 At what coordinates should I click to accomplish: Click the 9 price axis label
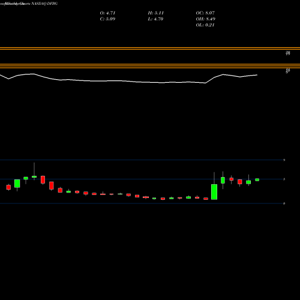(284, 160)
